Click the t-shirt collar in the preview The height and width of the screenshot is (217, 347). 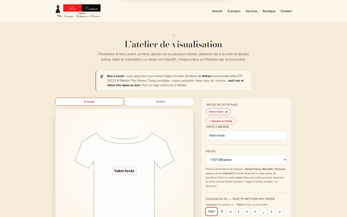point(124,137)
